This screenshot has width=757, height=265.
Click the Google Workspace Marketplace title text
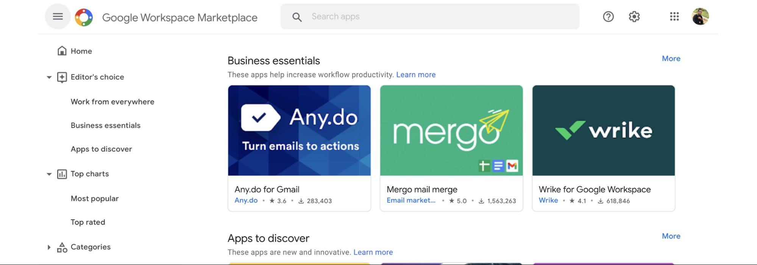180,17
